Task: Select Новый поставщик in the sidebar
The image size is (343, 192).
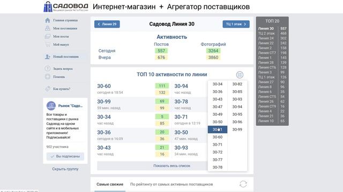Action: (65, 57)
